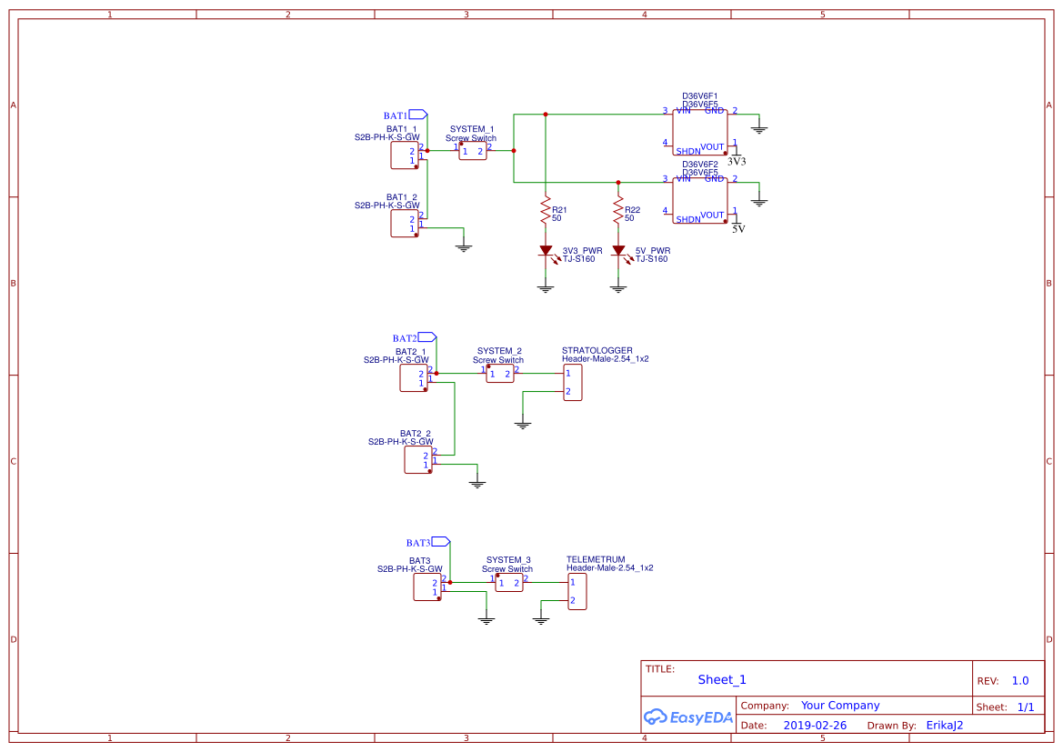Select the SYSTEM_3 Screw Switch
1063x752 pixels.
click(x=507, y=583)
